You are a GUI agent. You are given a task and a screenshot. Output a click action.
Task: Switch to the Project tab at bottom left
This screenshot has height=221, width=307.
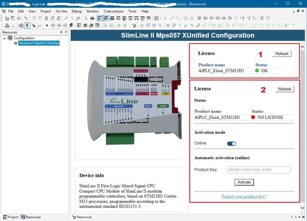click(11, 217)
